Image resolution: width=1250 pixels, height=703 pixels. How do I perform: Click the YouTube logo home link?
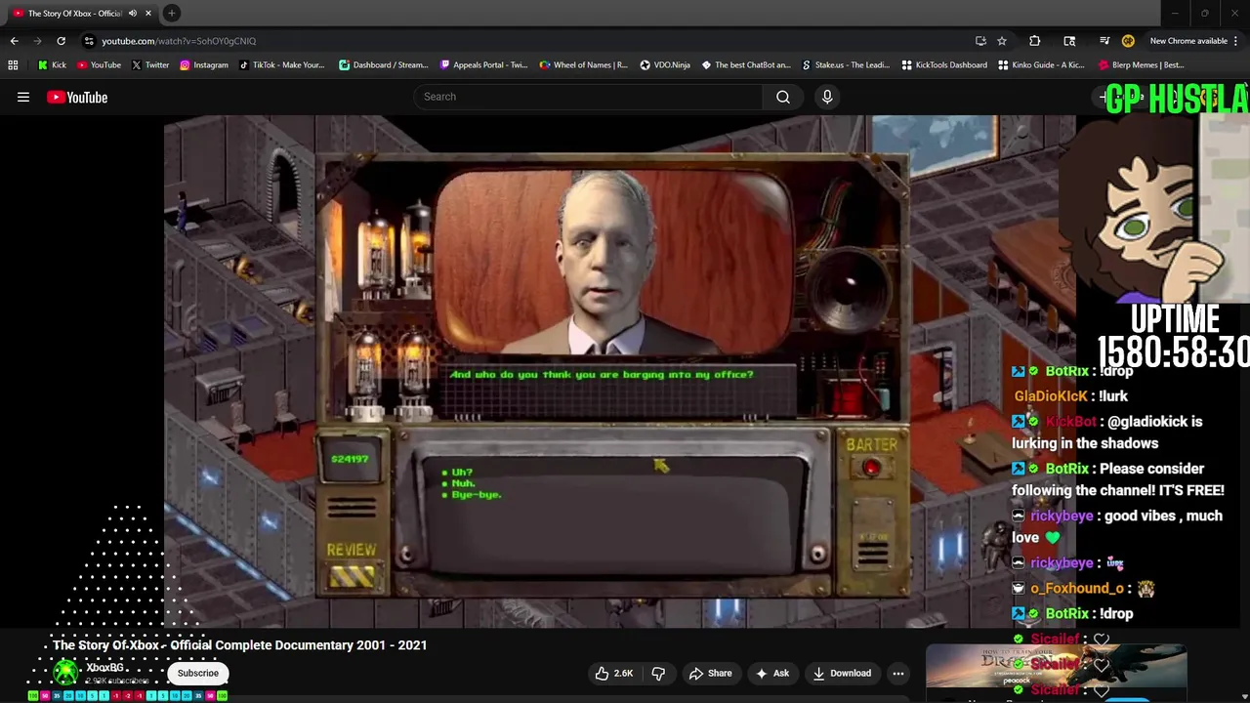[77, 97]
